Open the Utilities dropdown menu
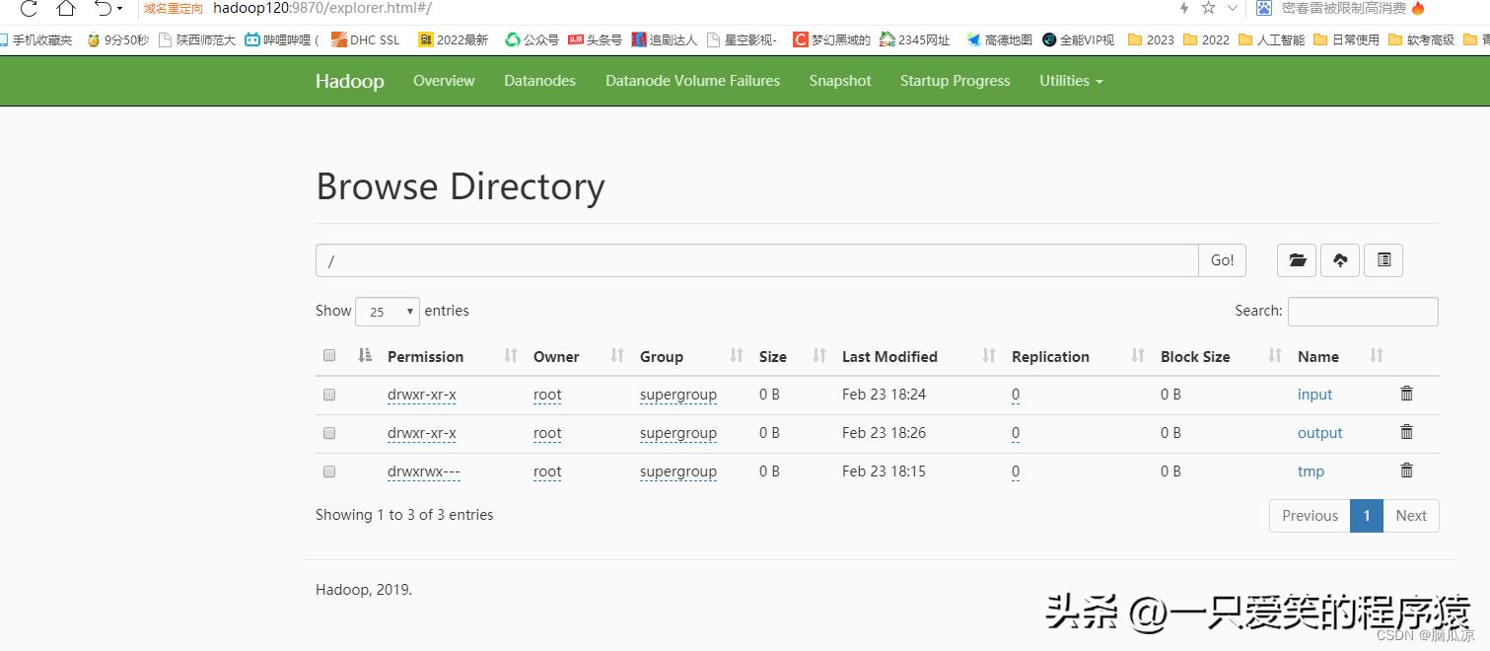The image size is (1490, 651). pyautogui.click(x=1071, y=81)
